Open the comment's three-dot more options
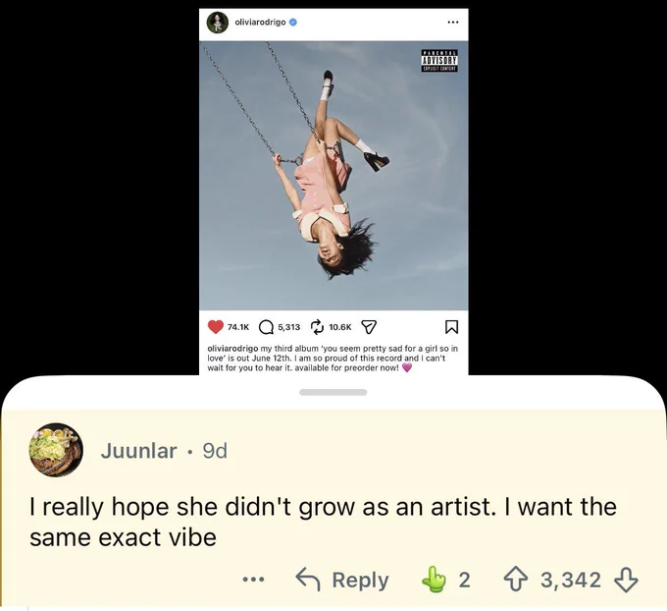The width and height of the screenshot is (667, 611). tap(253, 580)
